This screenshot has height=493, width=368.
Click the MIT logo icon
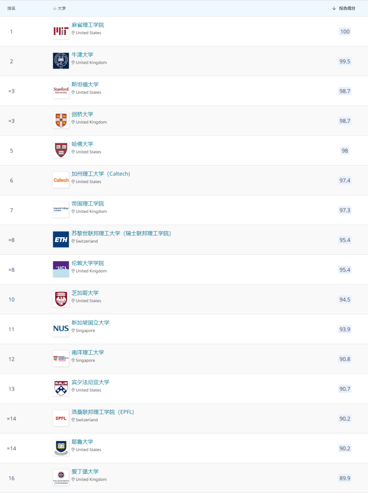[x=61, y=31]
